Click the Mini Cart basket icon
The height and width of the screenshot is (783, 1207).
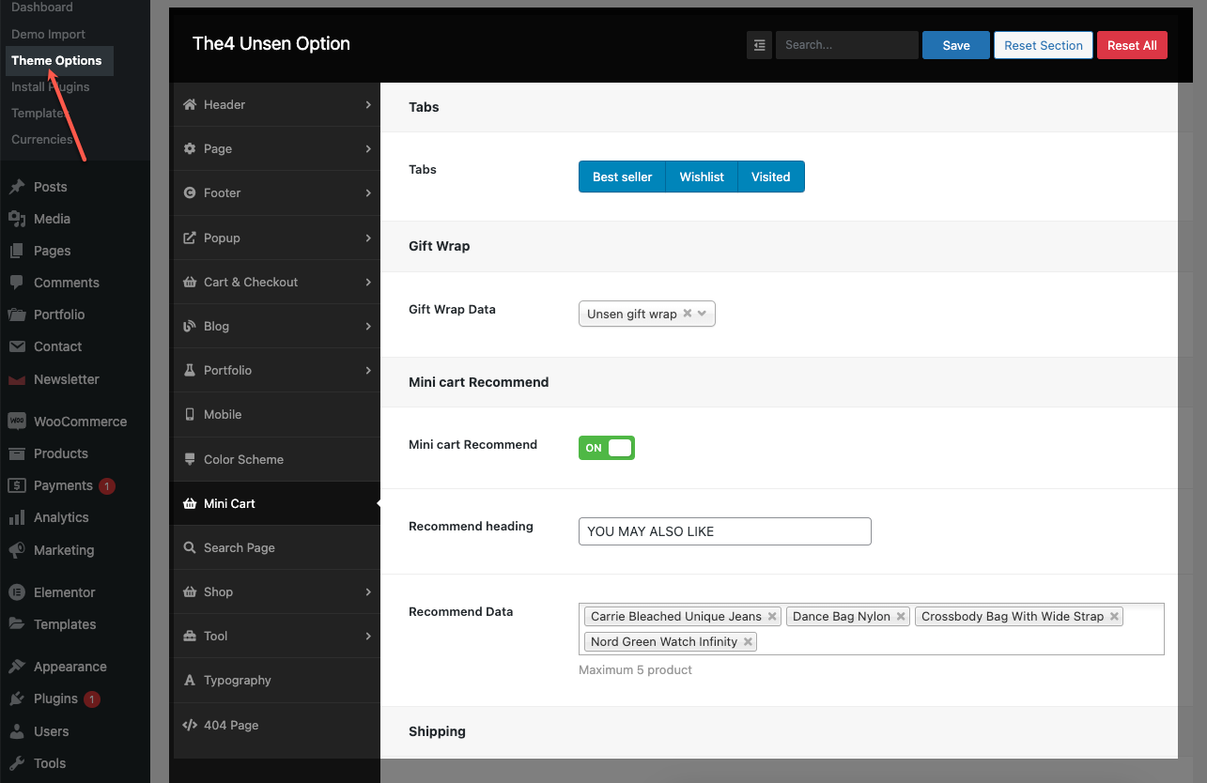tap(191, 503)
